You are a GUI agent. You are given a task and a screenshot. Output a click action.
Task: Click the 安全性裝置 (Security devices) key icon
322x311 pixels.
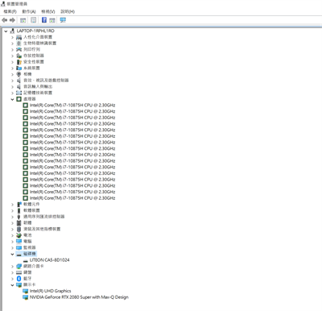pyautogui.click(x=19, y=62)
